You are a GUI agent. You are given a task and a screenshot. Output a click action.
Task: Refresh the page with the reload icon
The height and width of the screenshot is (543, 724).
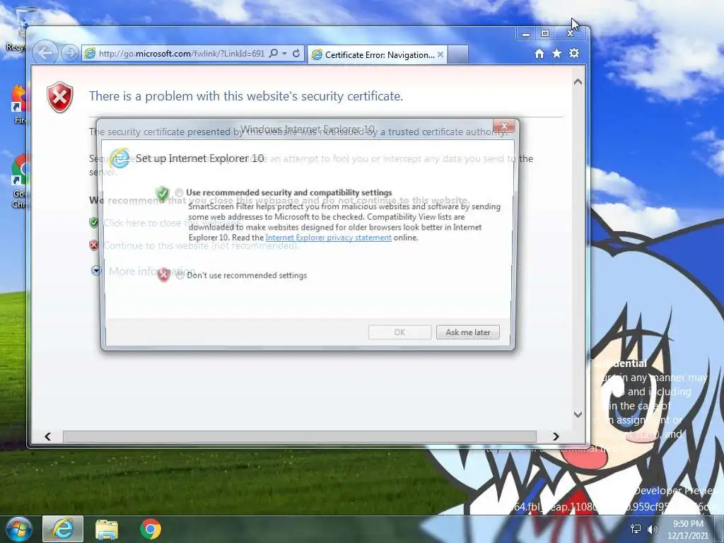click(296, 54)
